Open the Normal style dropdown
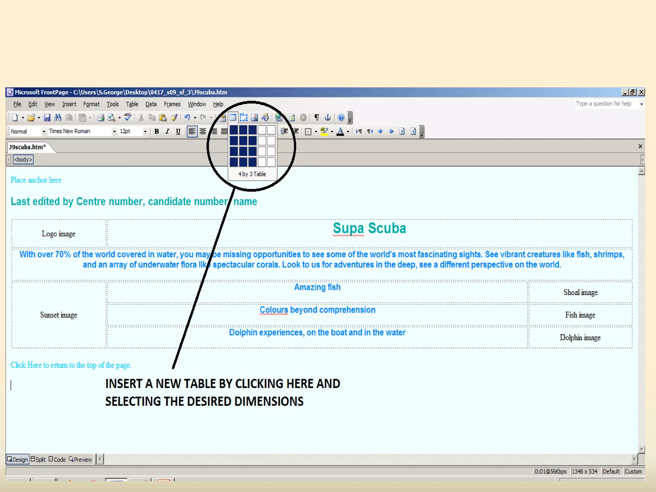Screen dimensions: 656x492 44,132
